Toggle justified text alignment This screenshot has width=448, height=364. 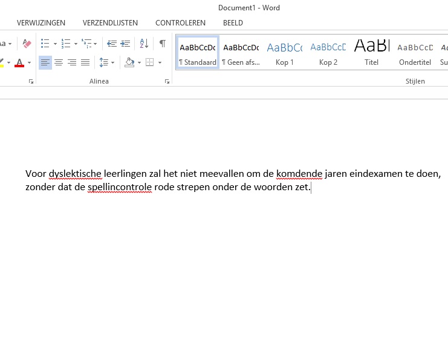tap(85, 62)
